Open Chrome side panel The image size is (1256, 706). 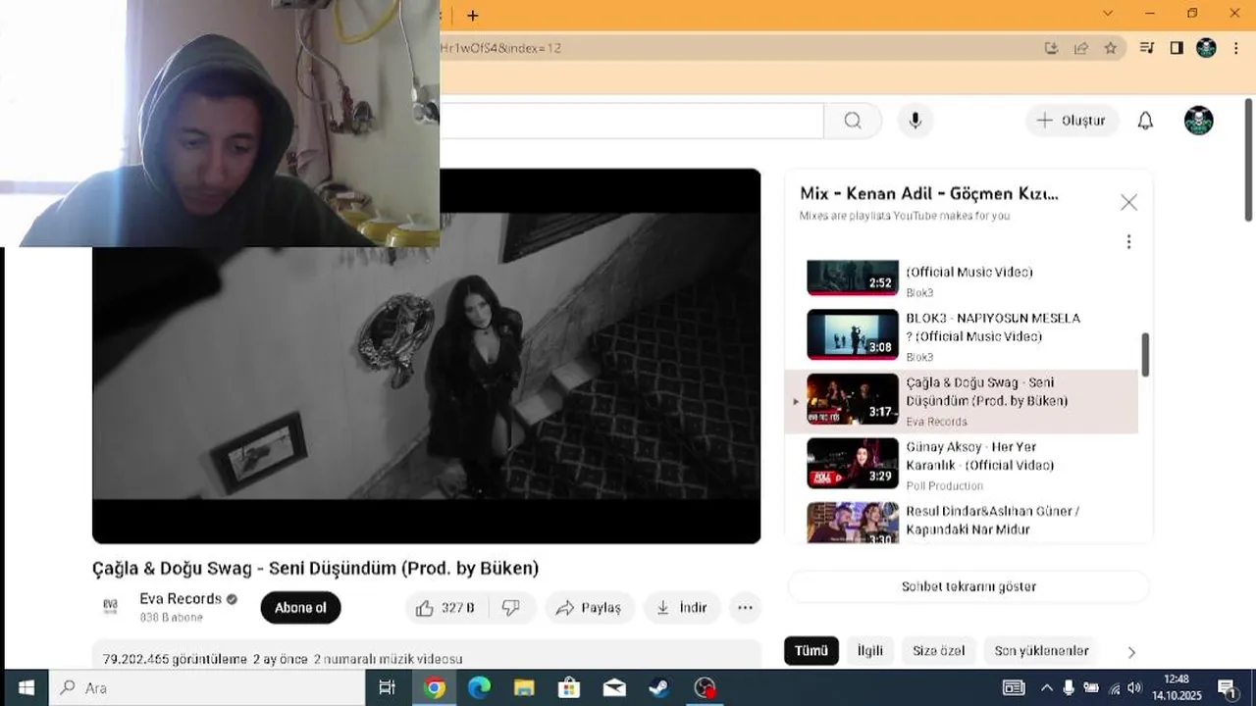[x=1177, y=48]
